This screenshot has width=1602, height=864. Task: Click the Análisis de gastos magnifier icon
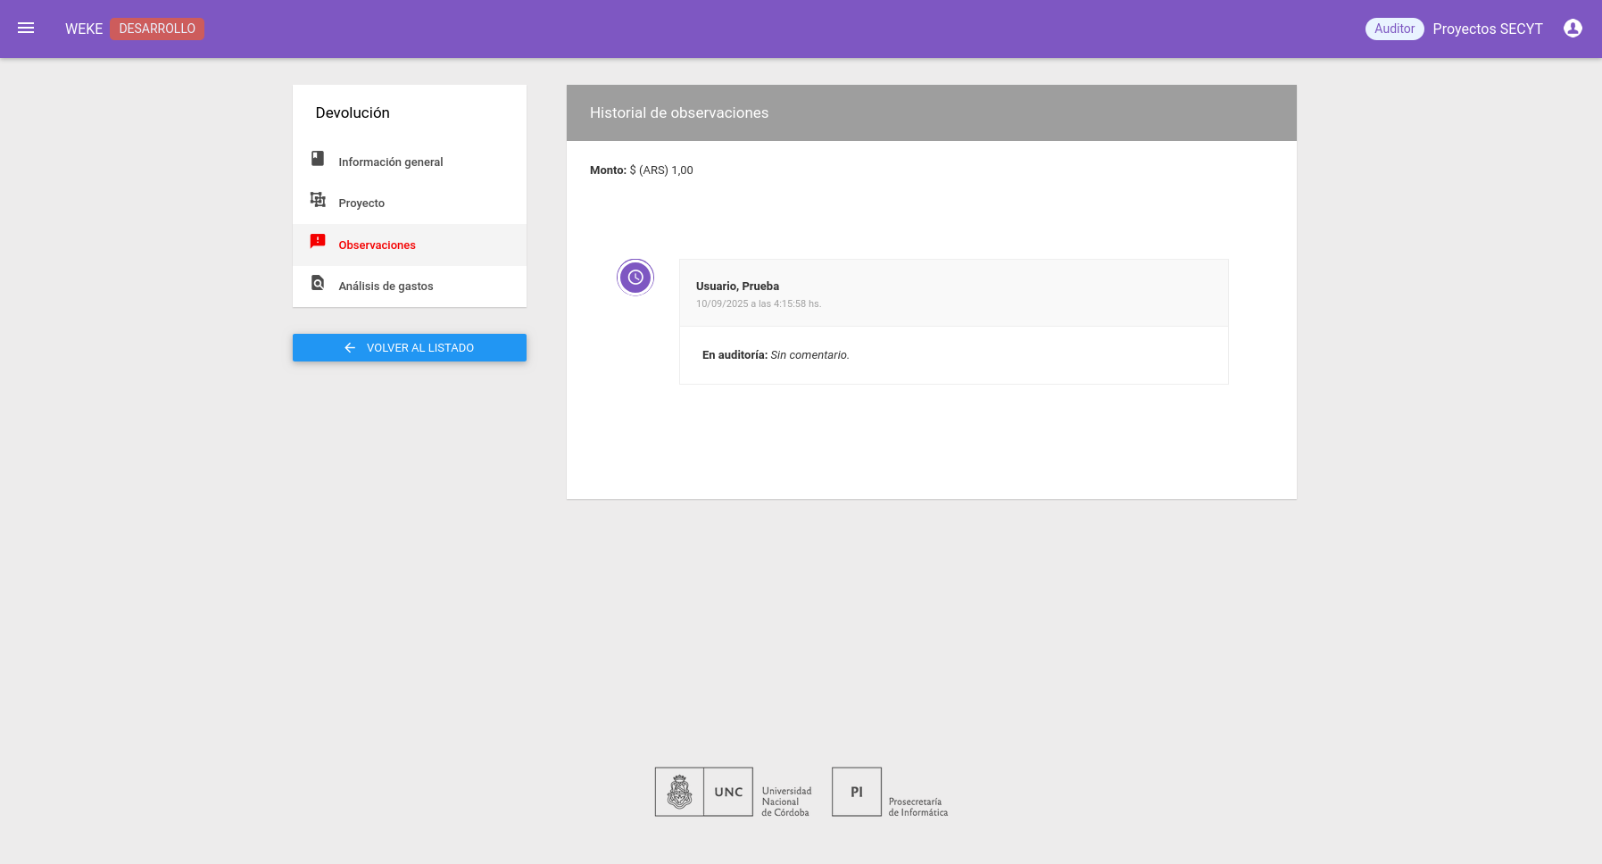point(318,283)
